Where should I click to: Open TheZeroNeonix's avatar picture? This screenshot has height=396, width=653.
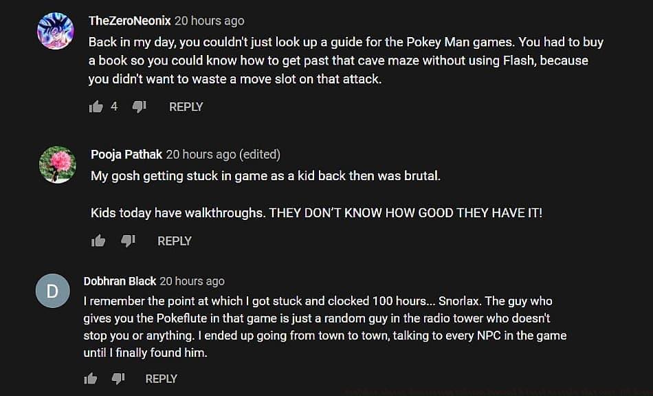coord(55,31)
